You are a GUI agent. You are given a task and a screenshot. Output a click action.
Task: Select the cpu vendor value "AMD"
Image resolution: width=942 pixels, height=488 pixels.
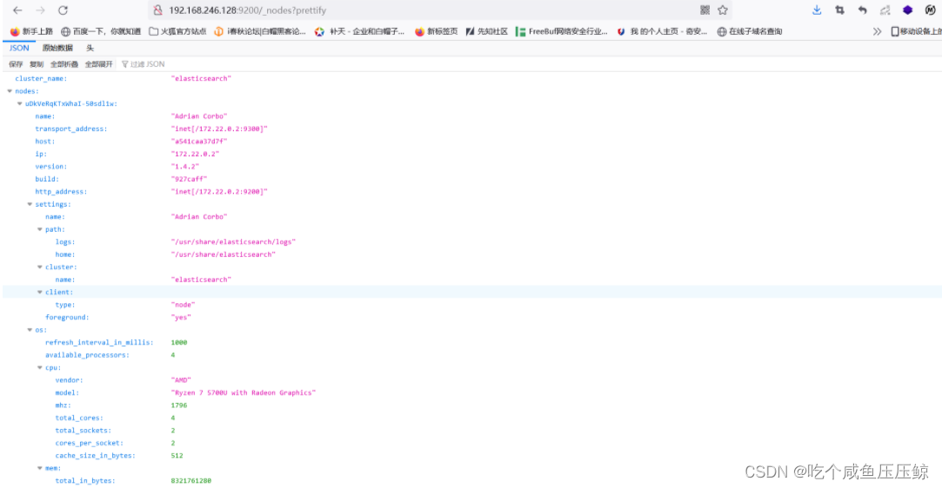pos(181,380)
